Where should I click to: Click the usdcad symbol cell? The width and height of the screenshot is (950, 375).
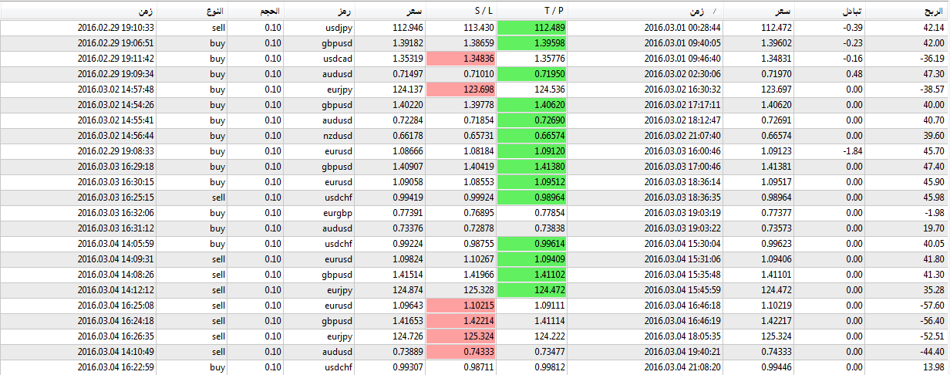pos(339,58)
